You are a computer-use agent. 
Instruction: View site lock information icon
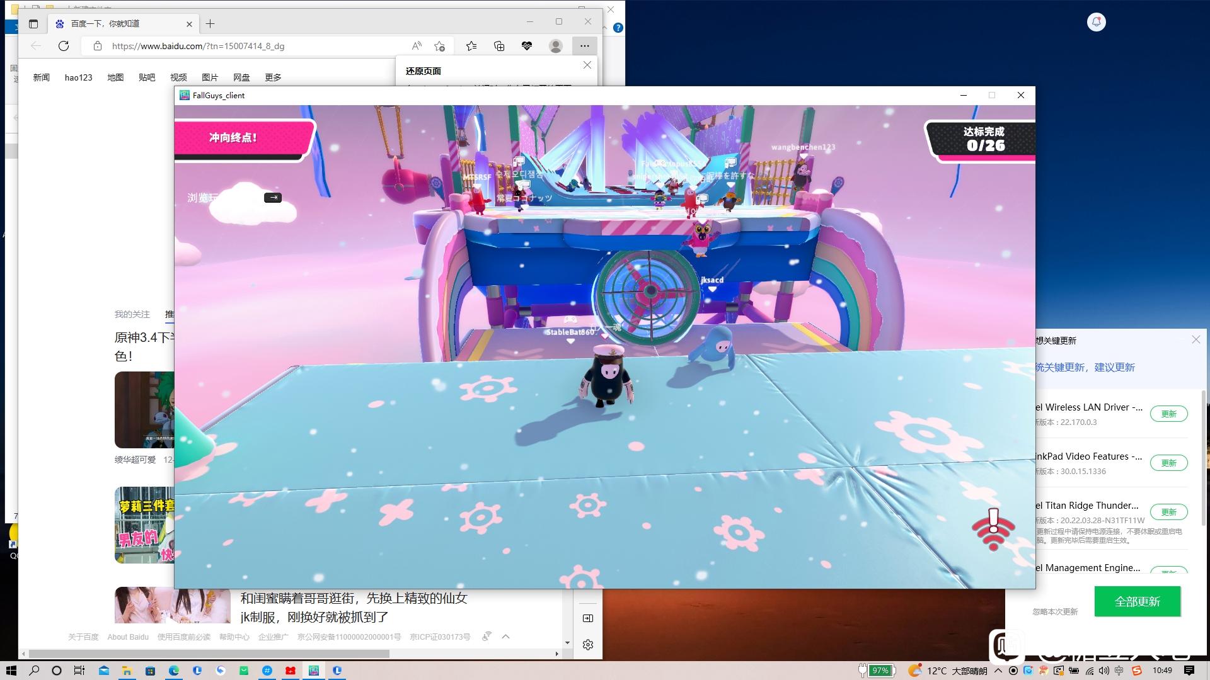point(97,46)
